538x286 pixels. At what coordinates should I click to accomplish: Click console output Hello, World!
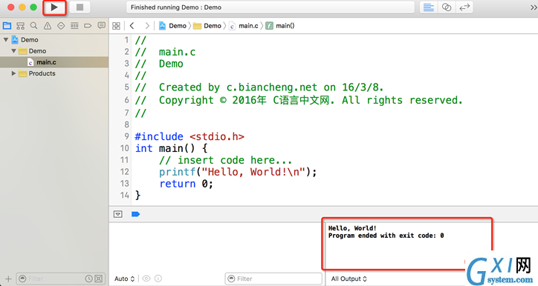tap(352, 228)
